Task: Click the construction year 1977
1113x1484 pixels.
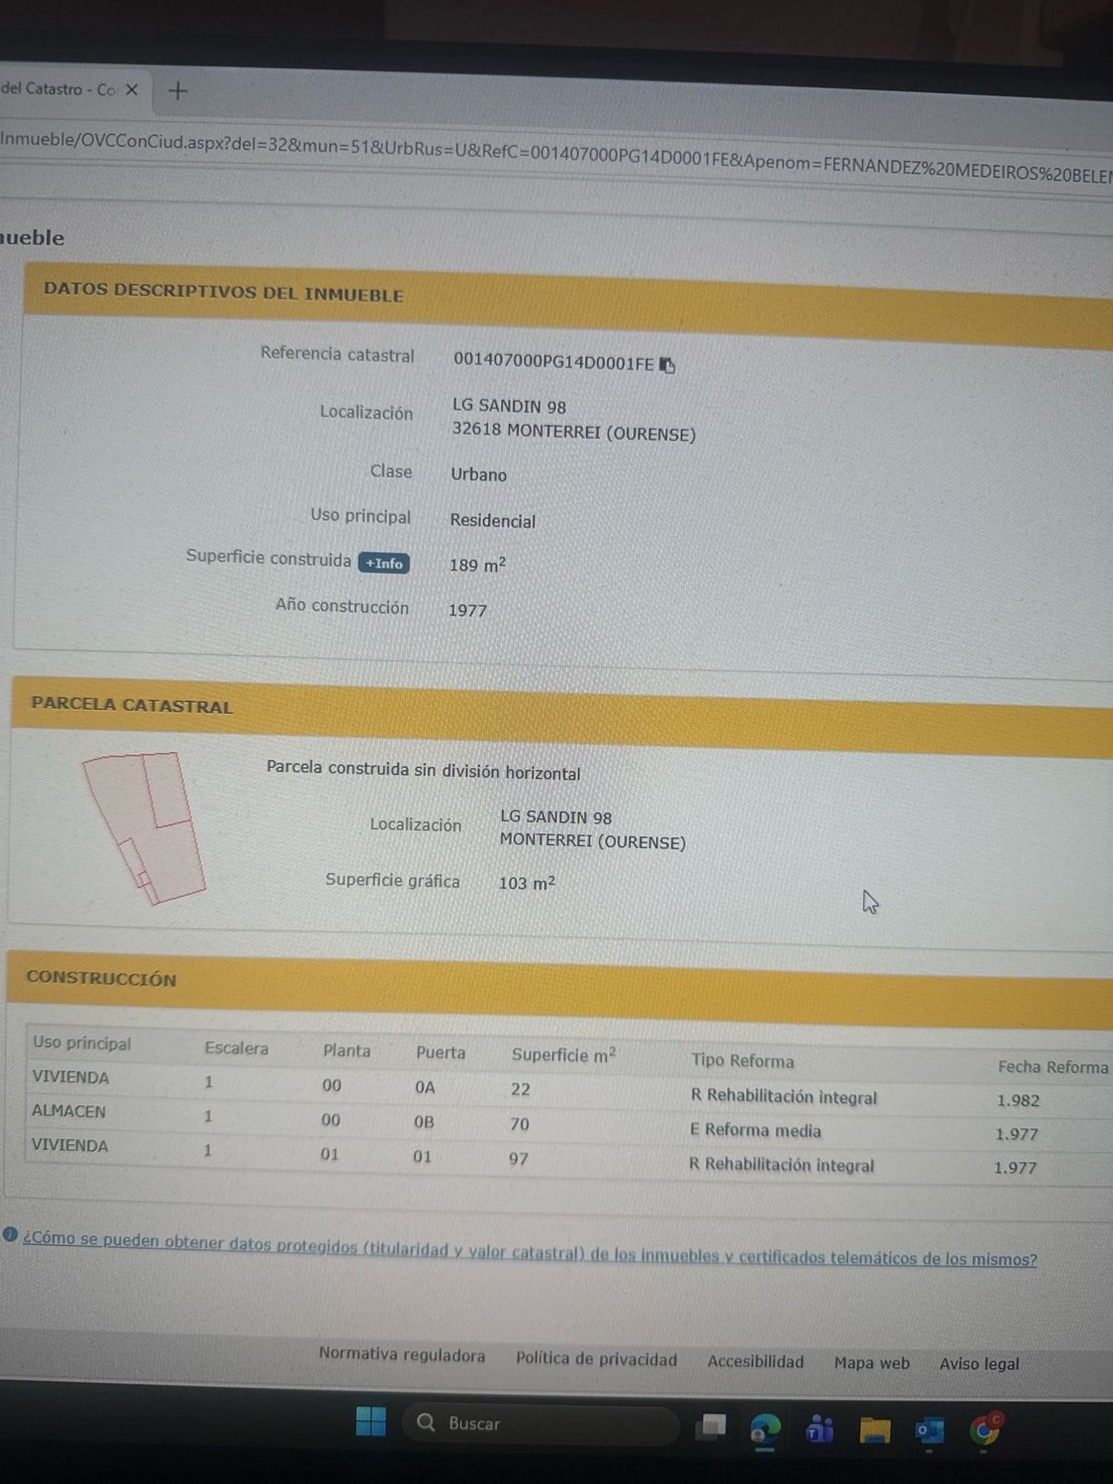Action: (x=467, y=610)
